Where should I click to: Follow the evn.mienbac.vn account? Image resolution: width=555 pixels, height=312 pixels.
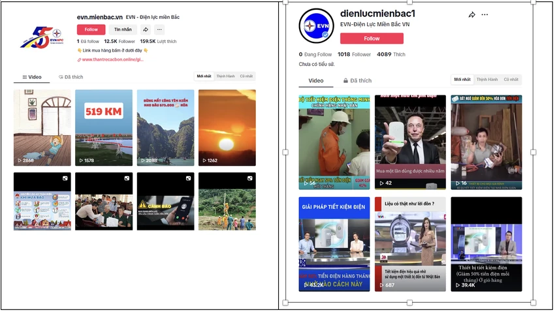click(91, 30)
